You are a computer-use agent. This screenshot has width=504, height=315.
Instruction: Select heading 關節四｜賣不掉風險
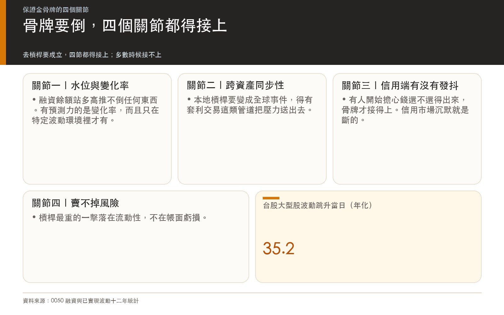click(76, 203)
